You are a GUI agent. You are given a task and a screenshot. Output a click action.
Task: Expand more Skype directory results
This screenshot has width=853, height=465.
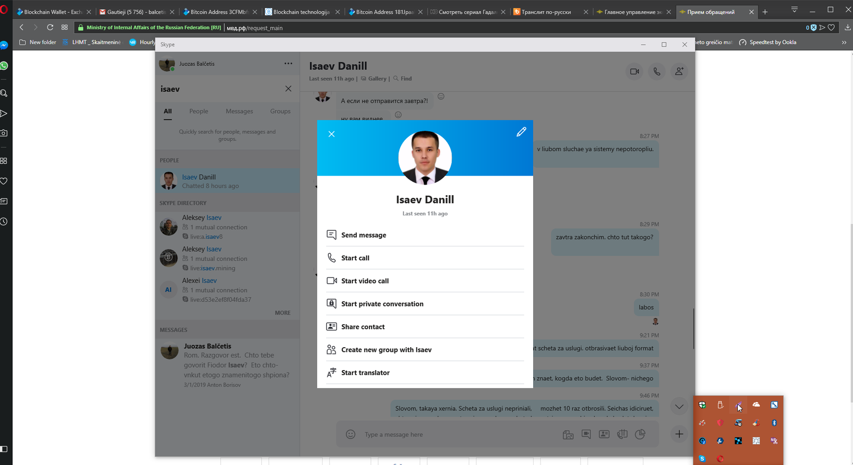(x=283, y=313)
